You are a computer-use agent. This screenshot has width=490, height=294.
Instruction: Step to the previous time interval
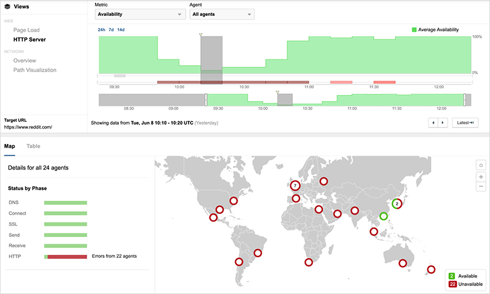pos(433,123)
